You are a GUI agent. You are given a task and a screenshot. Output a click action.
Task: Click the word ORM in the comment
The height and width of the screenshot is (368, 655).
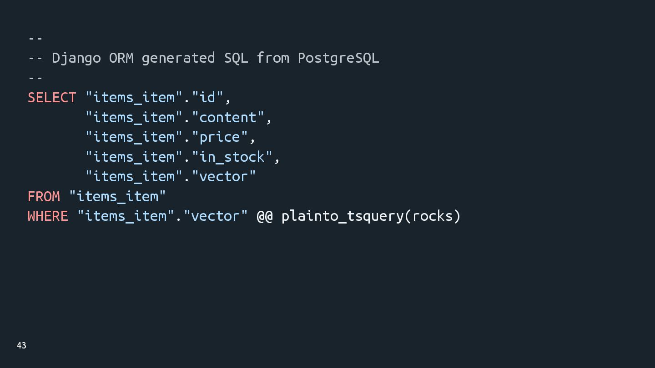(x=121, y=58)
